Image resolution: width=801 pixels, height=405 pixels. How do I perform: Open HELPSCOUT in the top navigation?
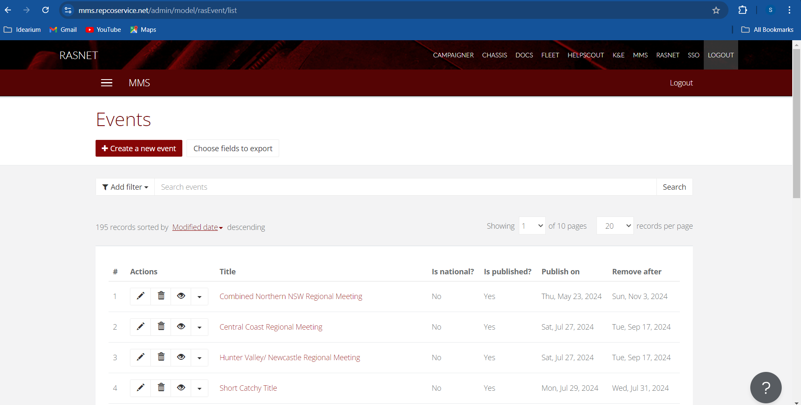[x=586, y=55]
